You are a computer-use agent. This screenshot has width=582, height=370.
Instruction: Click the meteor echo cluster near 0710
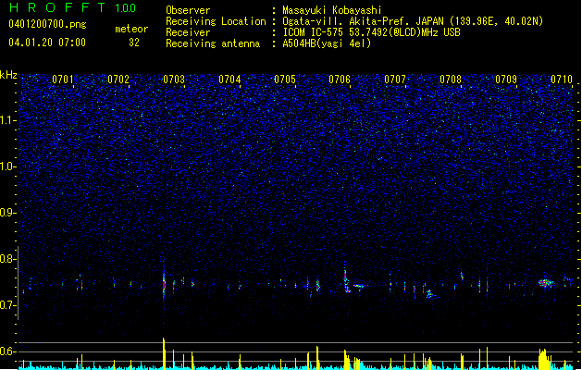[x=545, y=283]
